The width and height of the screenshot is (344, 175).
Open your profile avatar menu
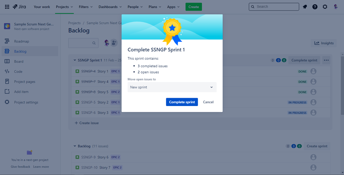(336, 7)
